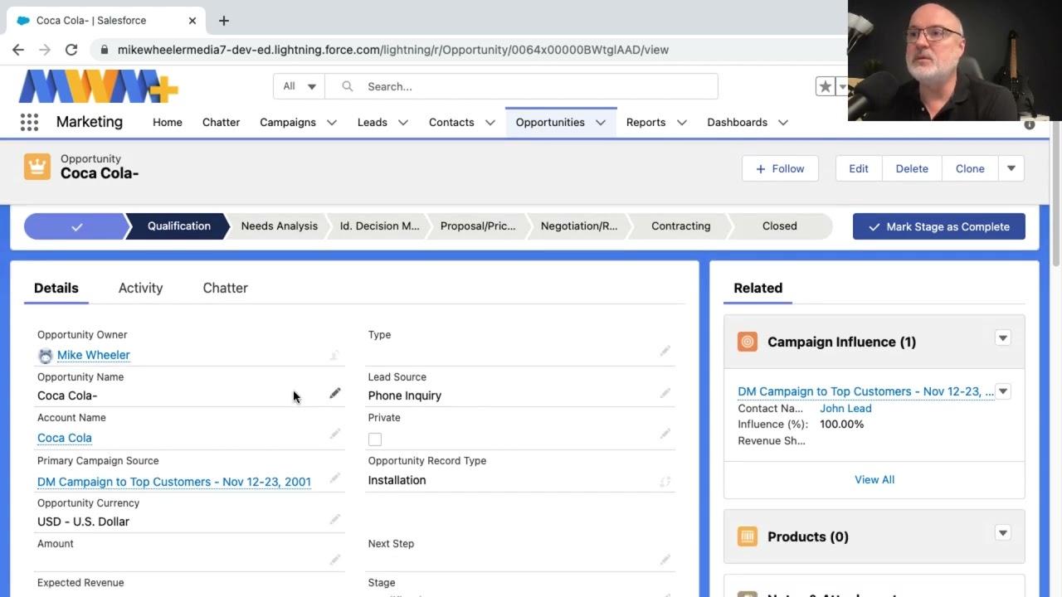Viewport: 1062px width, 597px height.
Task: Change Opportunity Record Type icon
Action: point(665,481)
